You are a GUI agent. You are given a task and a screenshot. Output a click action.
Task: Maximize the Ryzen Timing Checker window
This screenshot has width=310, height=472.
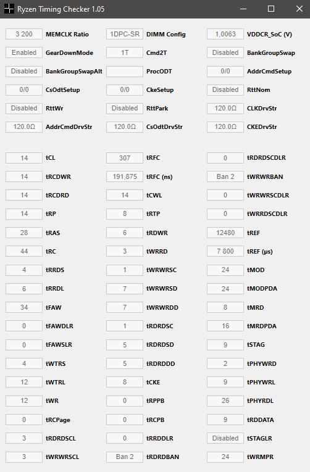tap(271, 9)
